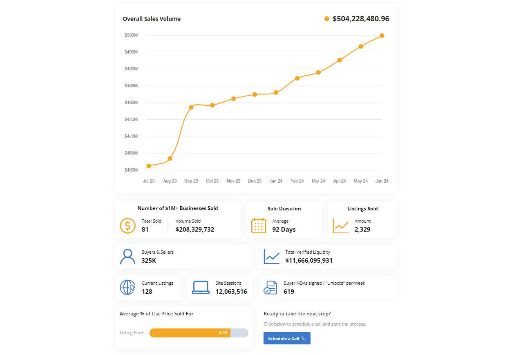Select the Jul 23 data point on chart
Screen dimensions: 514x355
click(x=149, y=166)
